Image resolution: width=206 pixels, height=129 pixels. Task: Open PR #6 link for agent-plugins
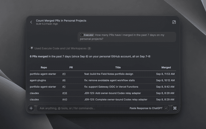[64, 80]
